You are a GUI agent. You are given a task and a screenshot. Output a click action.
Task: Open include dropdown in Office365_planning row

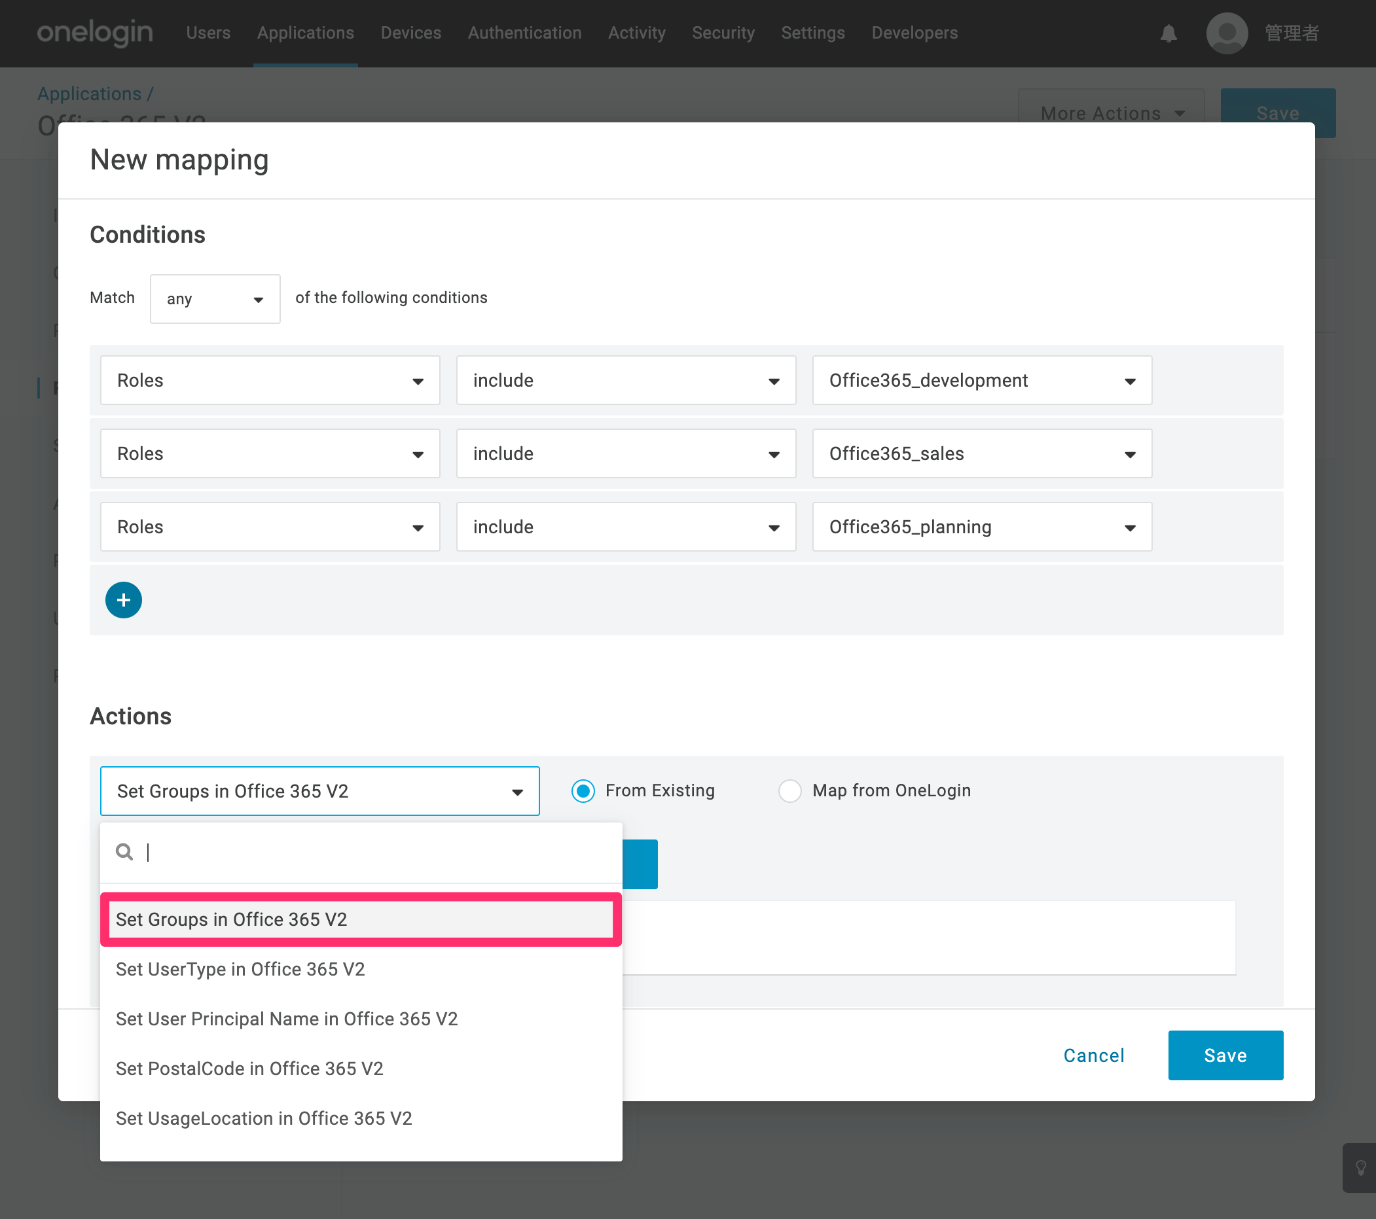[626, 527]
